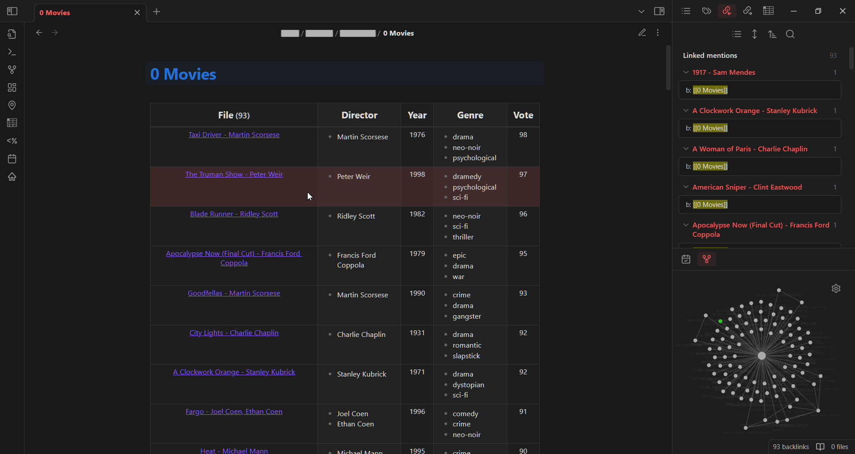Open Taxi Driver - Martin Scorsese link
The width and height of the screenshot is (855, 454).
(234, 135)
